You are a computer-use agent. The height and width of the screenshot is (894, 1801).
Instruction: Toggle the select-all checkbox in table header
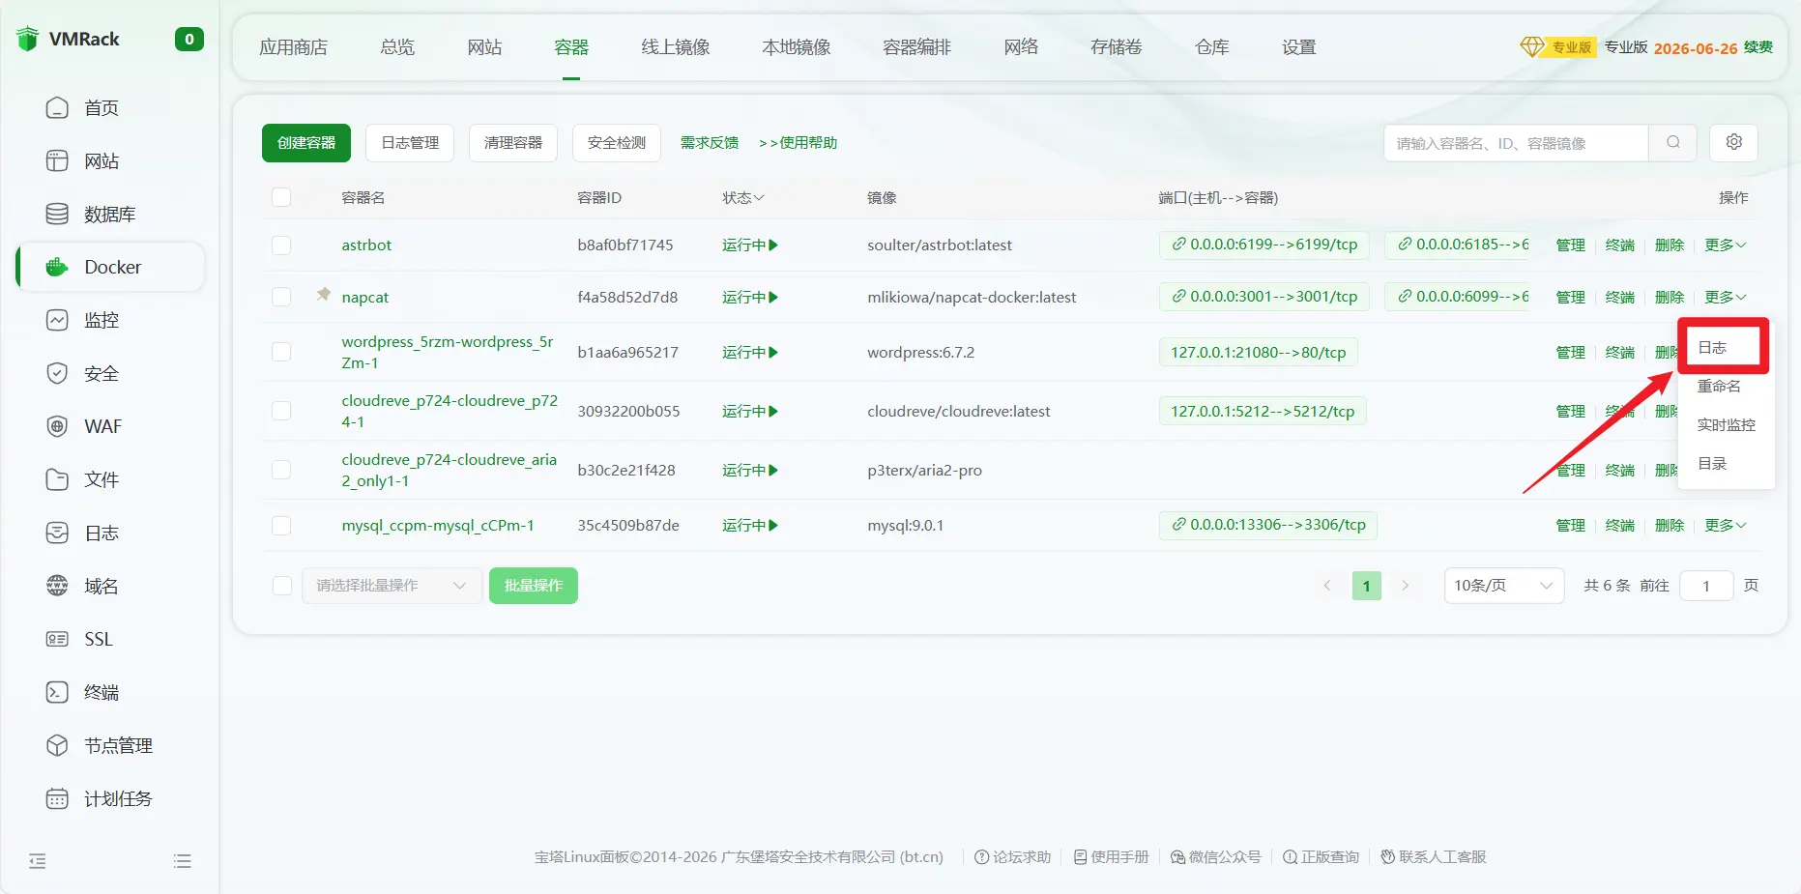point(281,197)
